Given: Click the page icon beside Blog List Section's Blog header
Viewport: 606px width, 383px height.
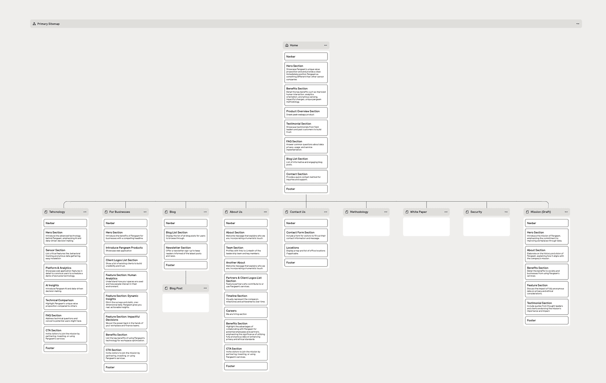Looking at the screenshot, I should [166, 212].
